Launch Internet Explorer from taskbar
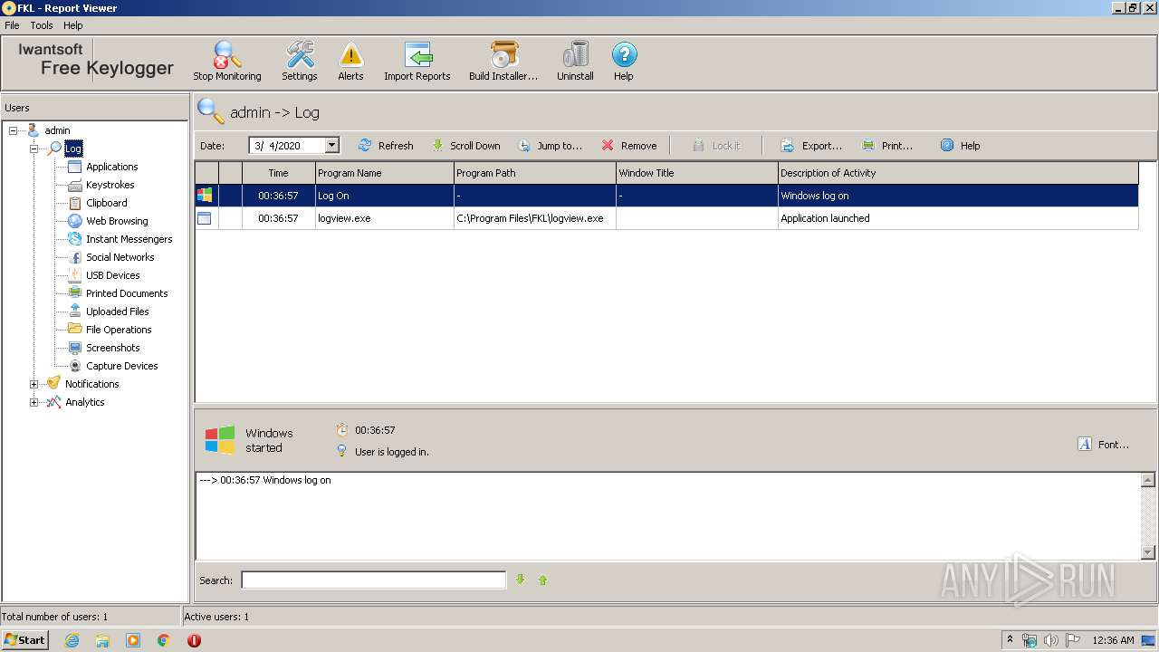Screen dimensions: 1159x652 [72, 639]
